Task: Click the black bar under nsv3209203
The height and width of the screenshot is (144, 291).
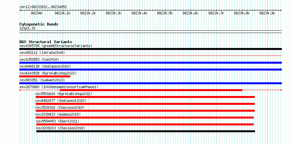Action: [x=146, y=131]
